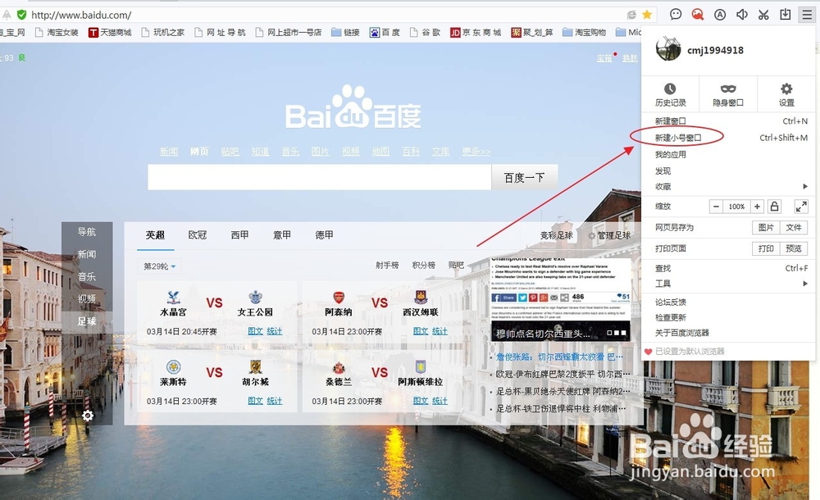
Task: Select 导航 in left sidebar
Action: pos(87,232)
